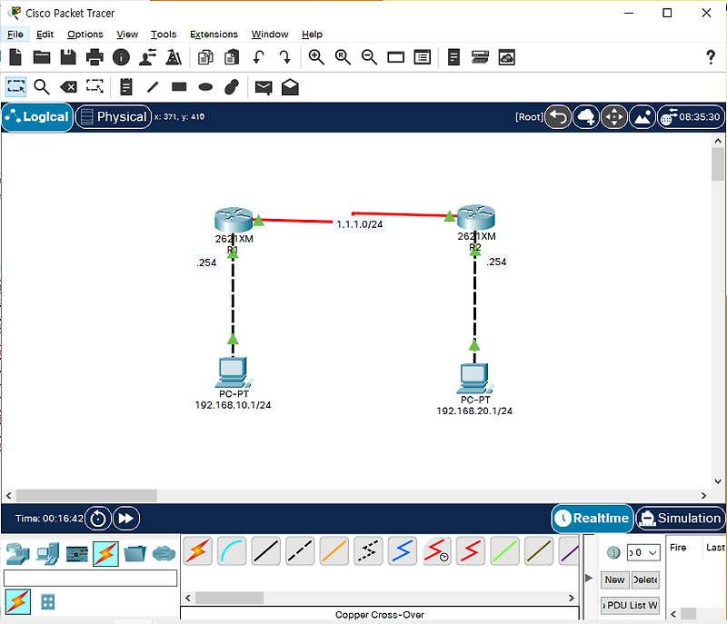Choose the Draw Line tool

[x=153, y=86]
